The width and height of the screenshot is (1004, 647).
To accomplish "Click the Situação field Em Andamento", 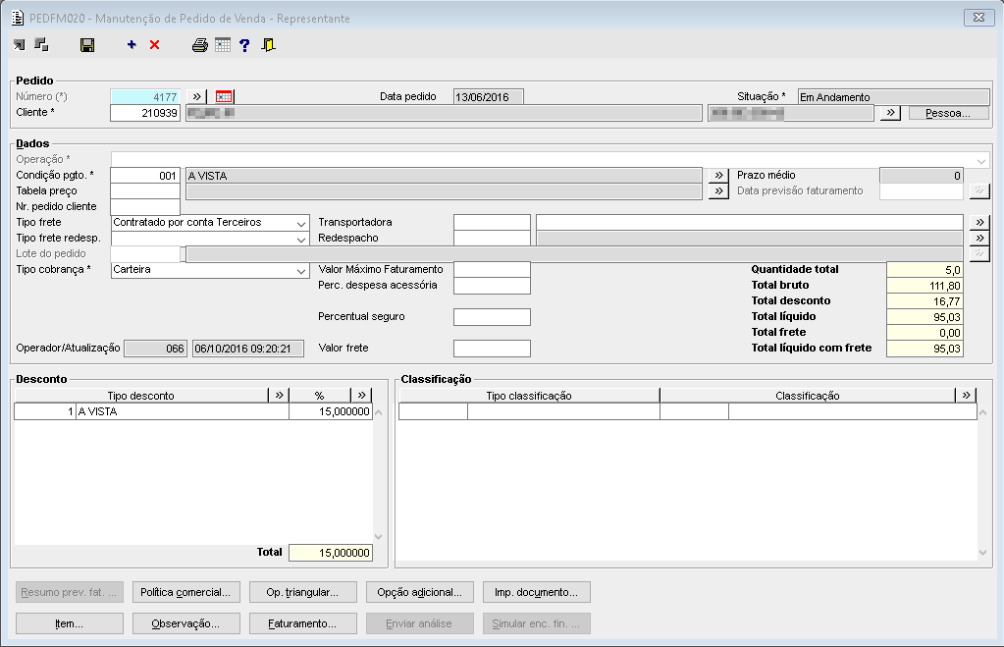I will click(x=893, y=97).
